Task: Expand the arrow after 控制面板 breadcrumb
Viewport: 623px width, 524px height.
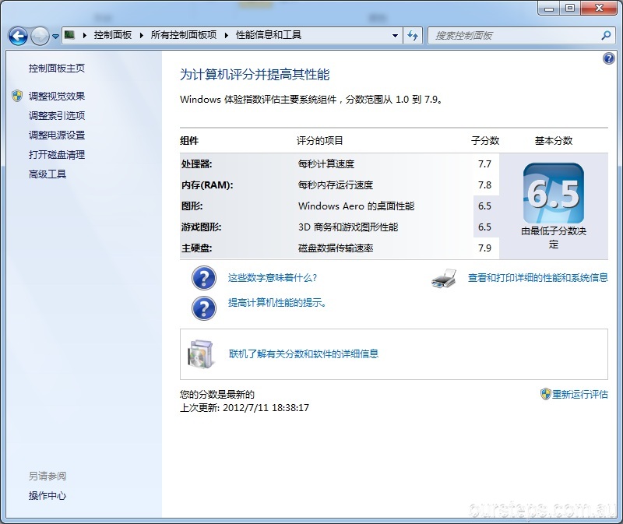Action: pos(142,35)
